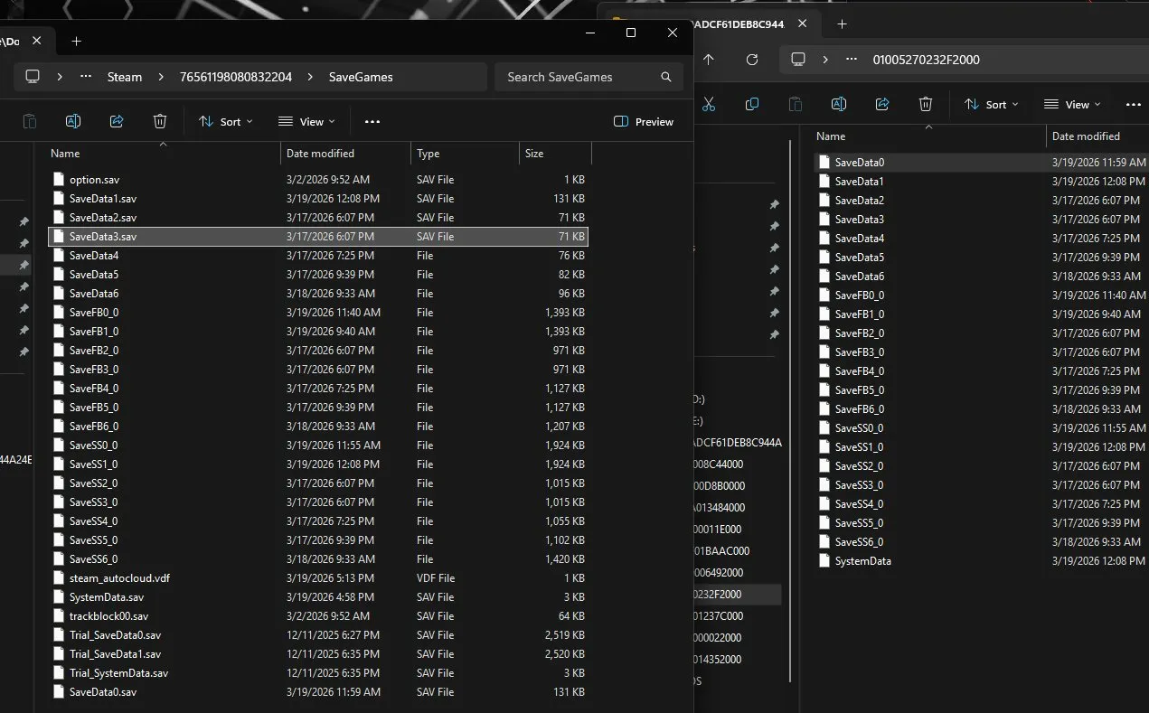Open View dropdown in SaveGames window

(306, 121)
